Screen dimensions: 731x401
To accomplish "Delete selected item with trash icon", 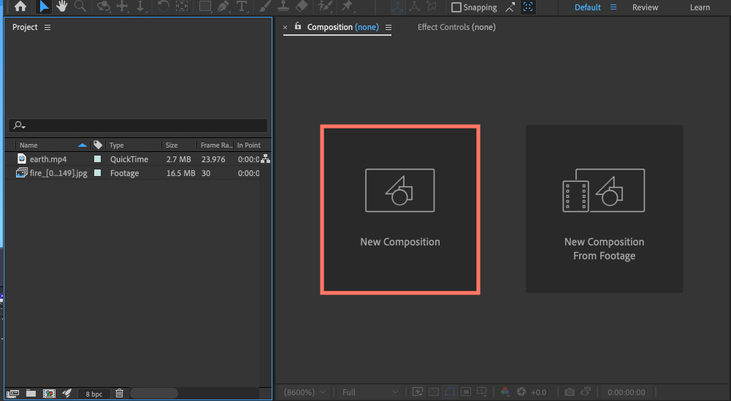I will click(119, 393).
